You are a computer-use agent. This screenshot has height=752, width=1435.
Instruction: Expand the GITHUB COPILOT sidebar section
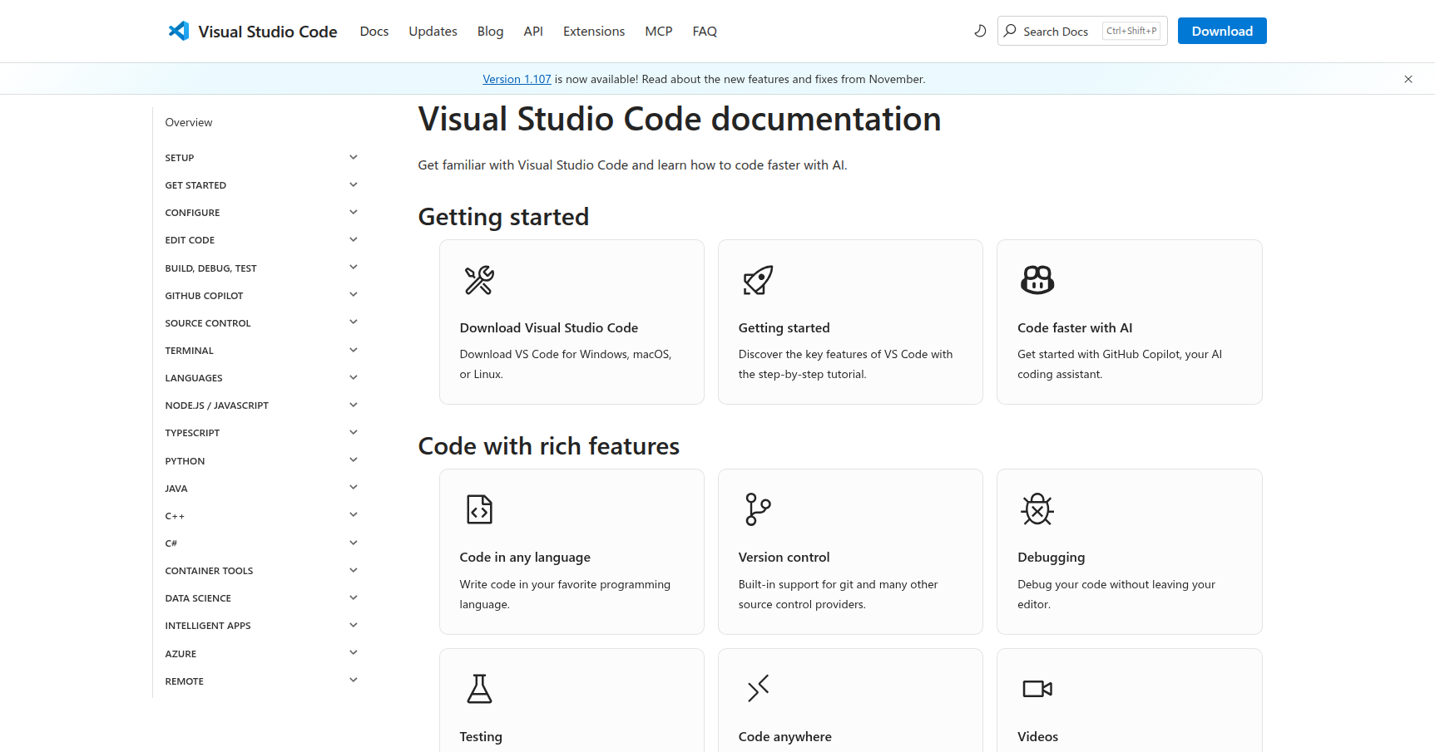coord(353,295)
